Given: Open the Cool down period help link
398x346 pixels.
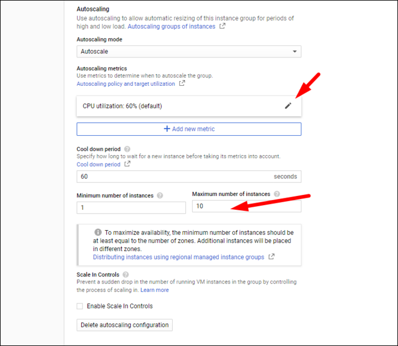Looking at the screenshot, I should [x=98, y=164].
